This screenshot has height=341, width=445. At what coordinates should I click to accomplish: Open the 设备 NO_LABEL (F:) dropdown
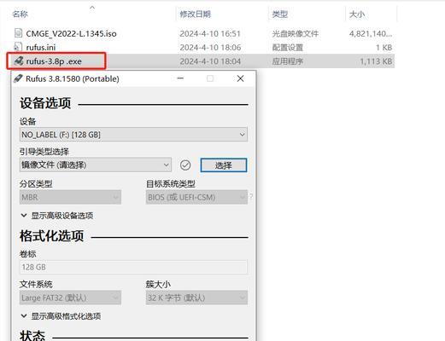[133, 135]
